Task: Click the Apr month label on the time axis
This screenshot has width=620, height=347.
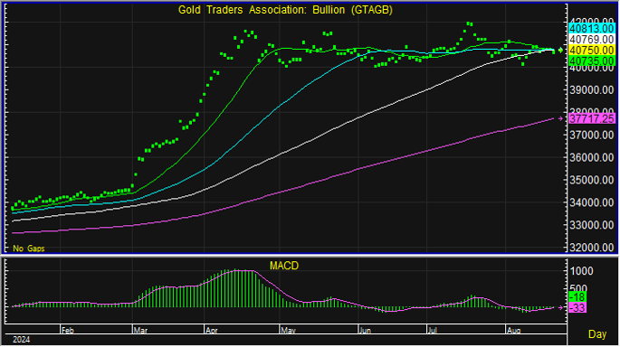Action: pos(212,331)
